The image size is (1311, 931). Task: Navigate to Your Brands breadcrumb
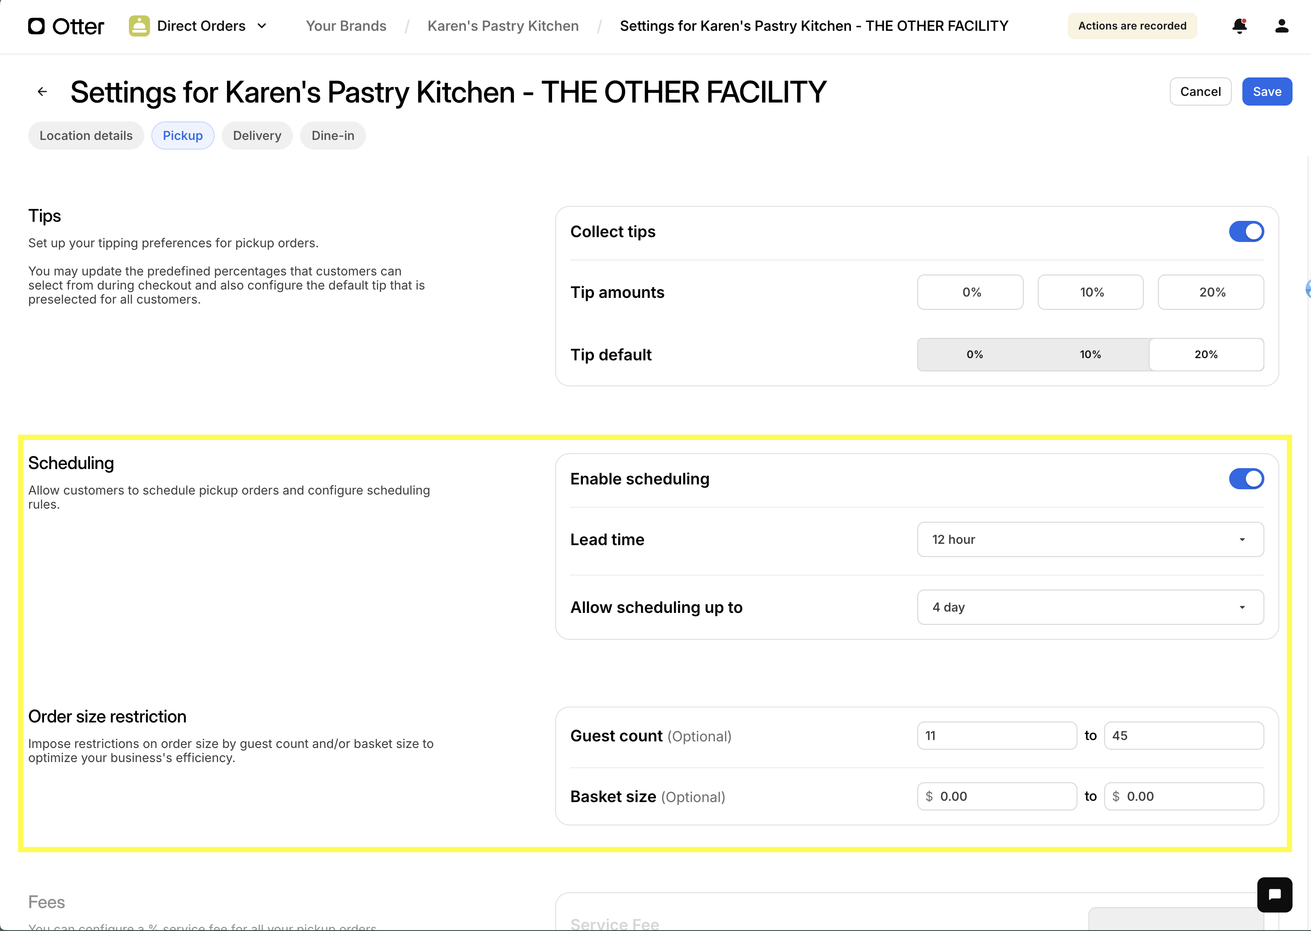tap(346, 26)
